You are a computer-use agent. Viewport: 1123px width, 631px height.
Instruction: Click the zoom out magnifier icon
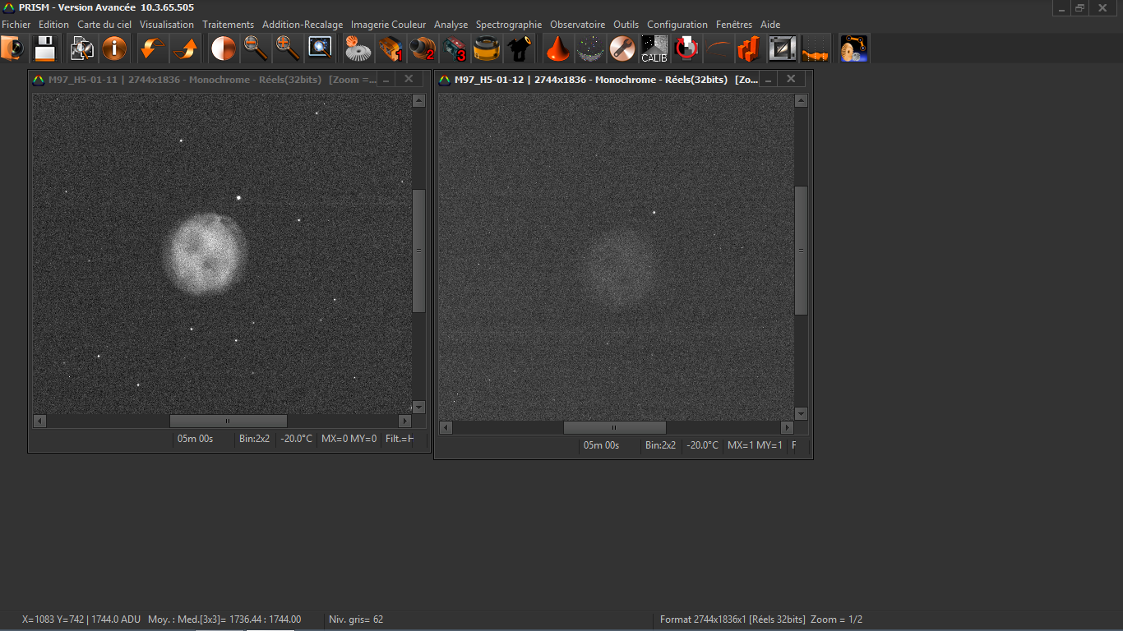tap(256, 49)
